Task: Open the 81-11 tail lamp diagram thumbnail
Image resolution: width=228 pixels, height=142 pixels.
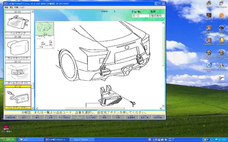Action: pyautogui.click(x=18, y=72)
